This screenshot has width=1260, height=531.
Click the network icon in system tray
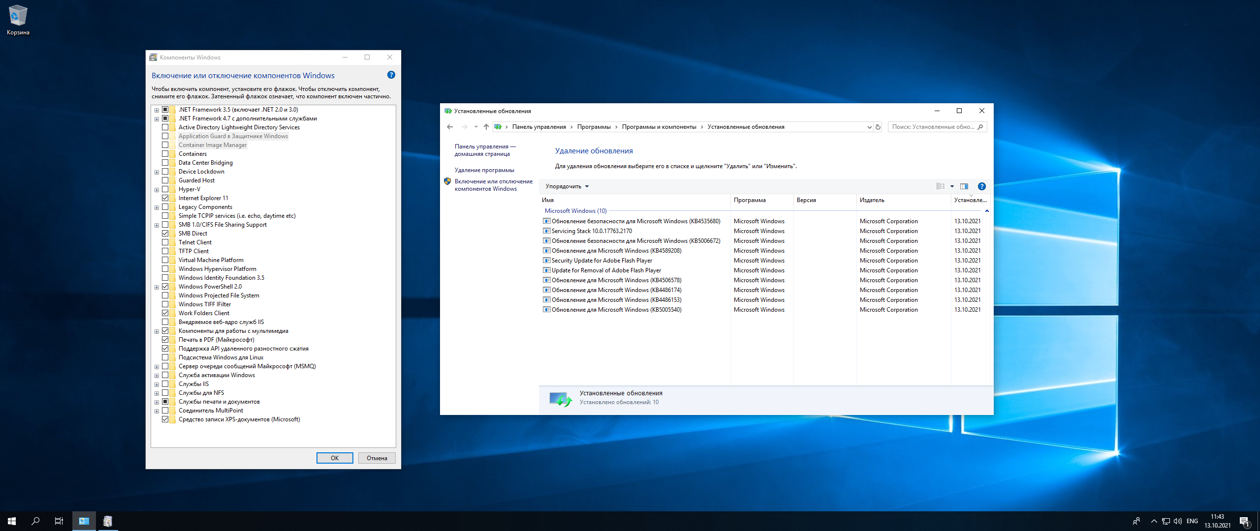click(1166, 521)
